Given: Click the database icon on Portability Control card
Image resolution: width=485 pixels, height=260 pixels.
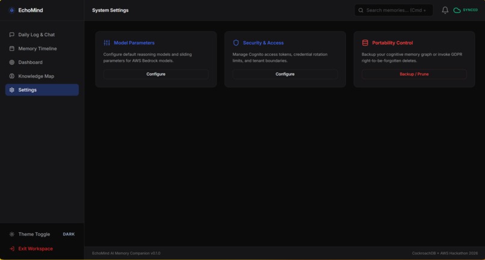Looking at the screenshot, I should (x=365, y=43).
